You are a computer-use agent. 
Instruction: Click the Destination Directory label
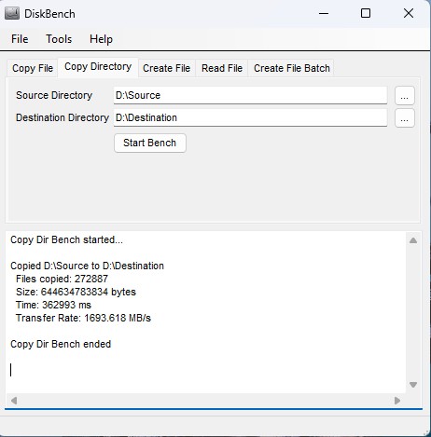[x=63, y=117]
